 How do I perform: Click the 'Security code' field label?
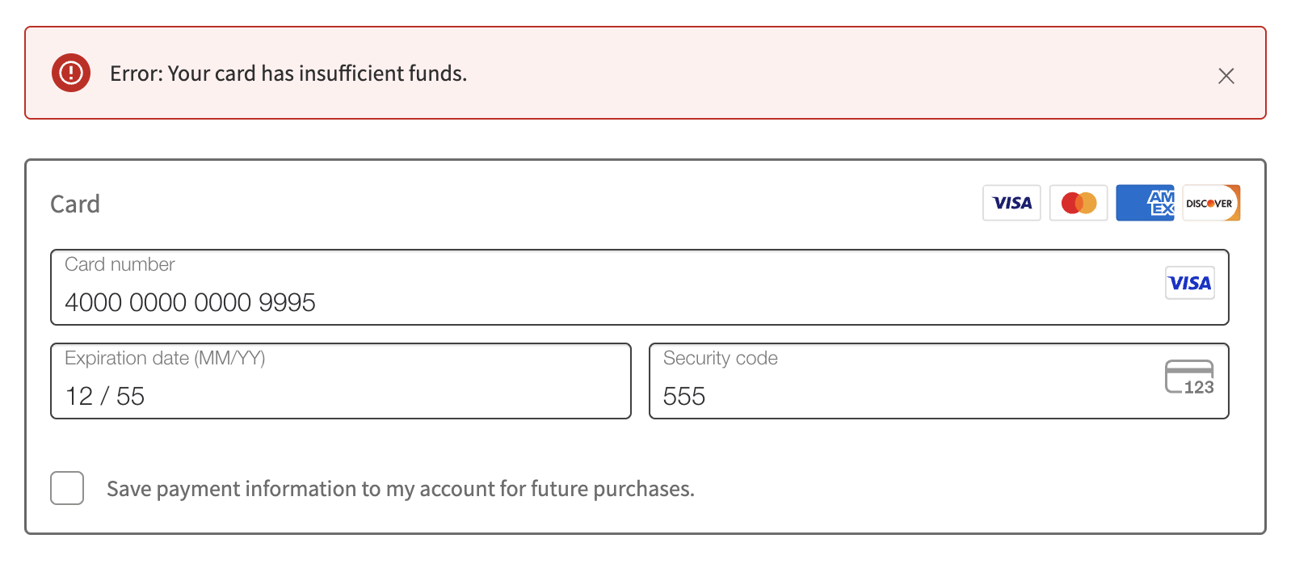(721, 358)
